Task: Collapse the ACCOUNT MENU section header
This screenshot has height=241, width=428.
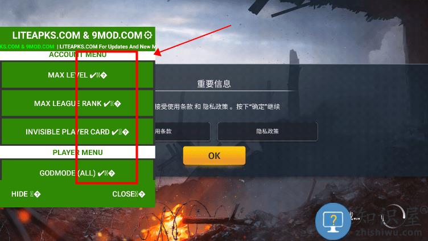Action: pyautogui.click(x=77, y=55)
